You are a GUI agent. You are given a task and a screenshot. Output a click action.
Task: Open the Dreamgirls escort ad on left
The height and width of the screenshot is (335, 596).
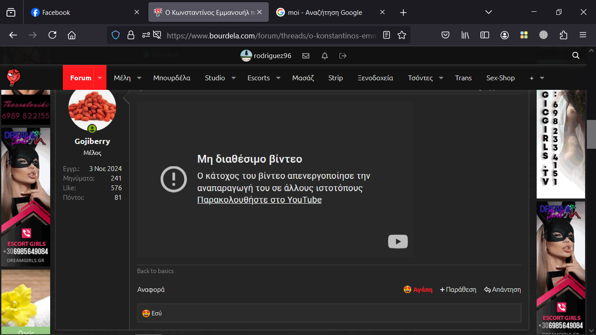[x=26, y=197]
